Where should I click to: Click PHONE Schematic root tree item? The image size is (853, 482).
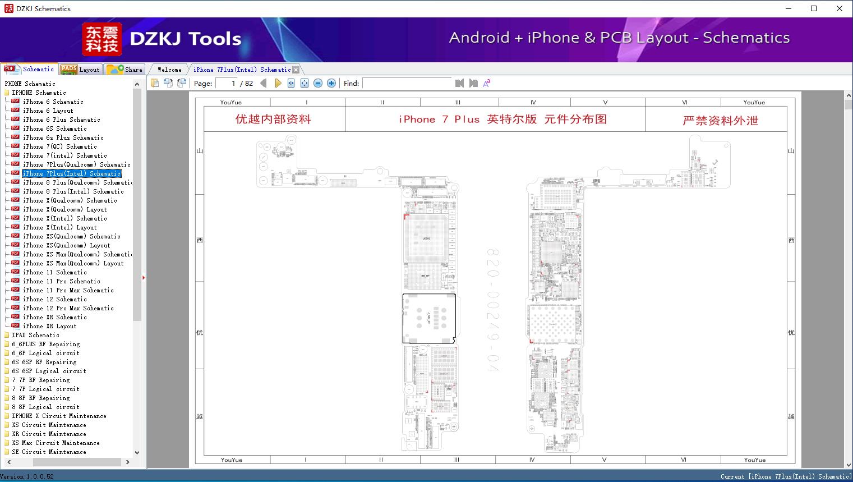30,84
